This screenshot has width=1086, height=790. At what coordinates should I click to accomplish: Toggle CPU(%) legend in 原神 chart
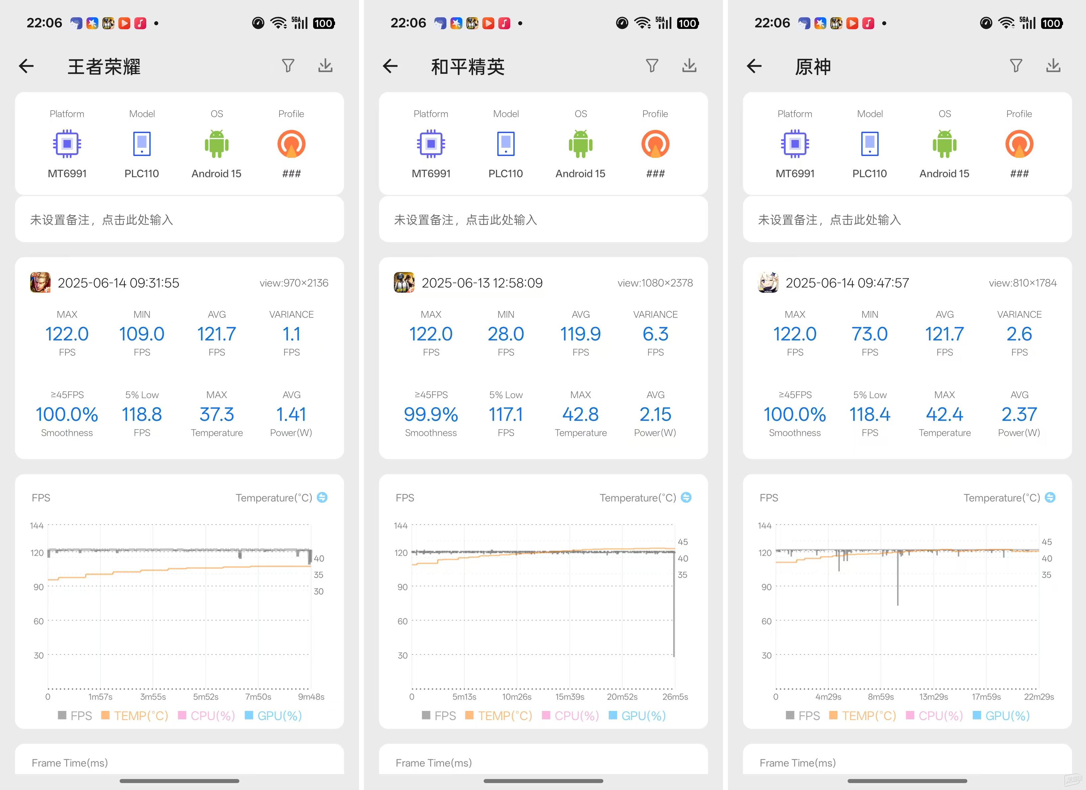934,715
